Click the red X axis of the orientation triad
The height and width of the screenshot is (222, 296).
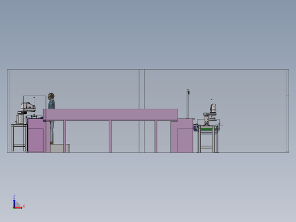coord(18,208)
